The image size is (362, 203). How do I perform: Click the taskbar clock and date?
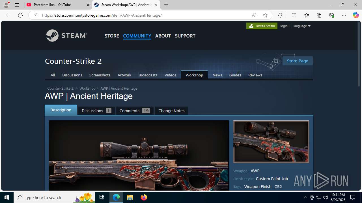pos(338,197)
